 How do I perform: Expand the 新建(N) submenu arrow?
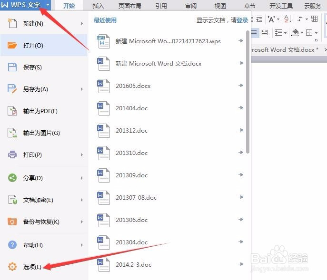[x=82, y=24]
